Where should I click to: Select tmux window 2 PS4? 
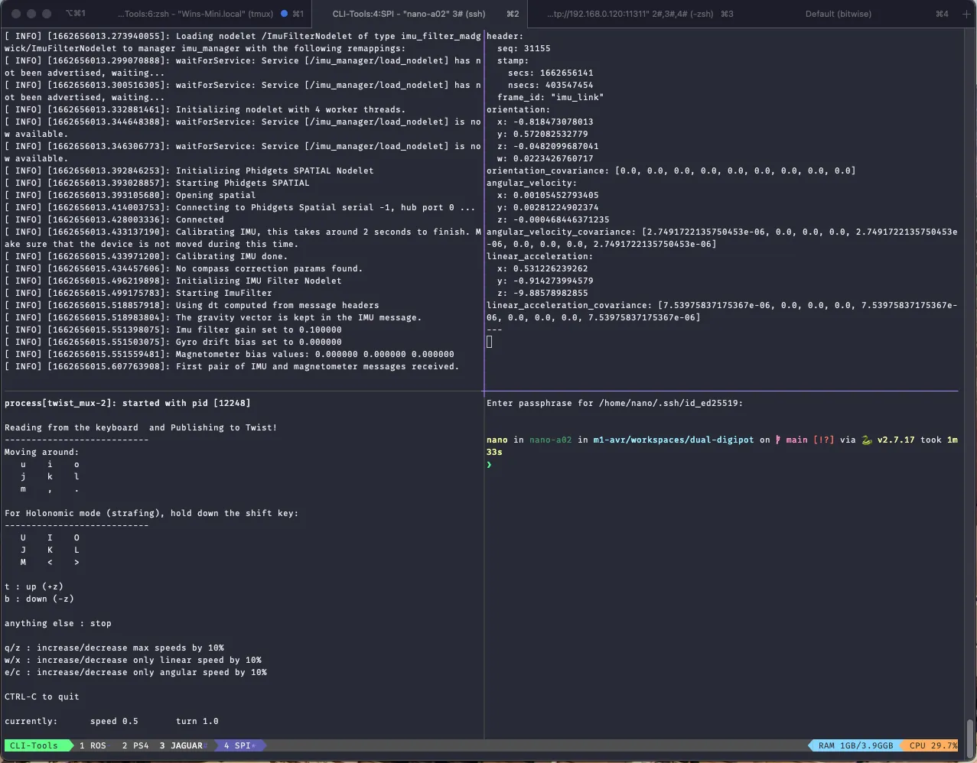[135, 745]
